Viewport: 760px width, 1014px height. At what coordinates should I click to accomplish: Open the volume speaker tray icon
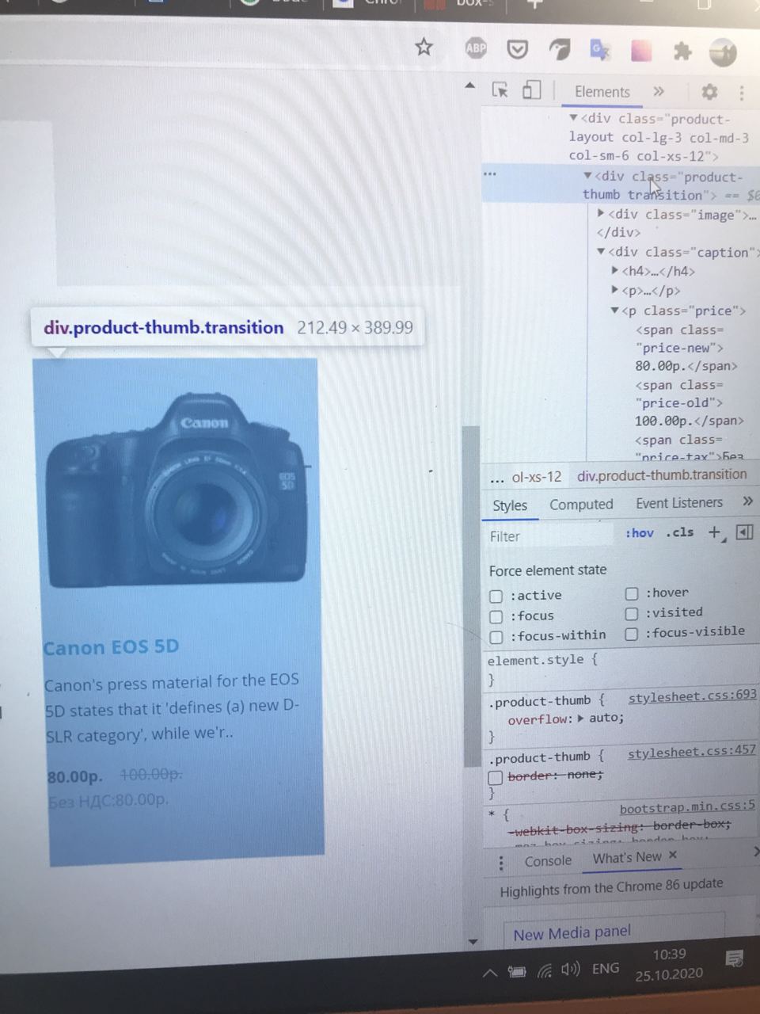click(570, 969)
